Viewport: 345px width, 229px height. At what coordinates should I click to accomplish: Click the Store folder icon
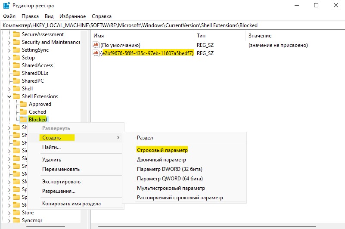(16, 213)
